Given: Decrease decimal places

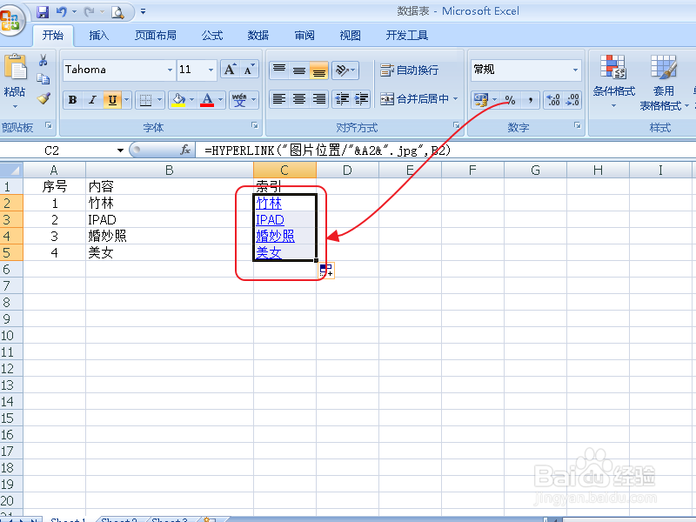Looking at the screenshot, I should 572,100.
